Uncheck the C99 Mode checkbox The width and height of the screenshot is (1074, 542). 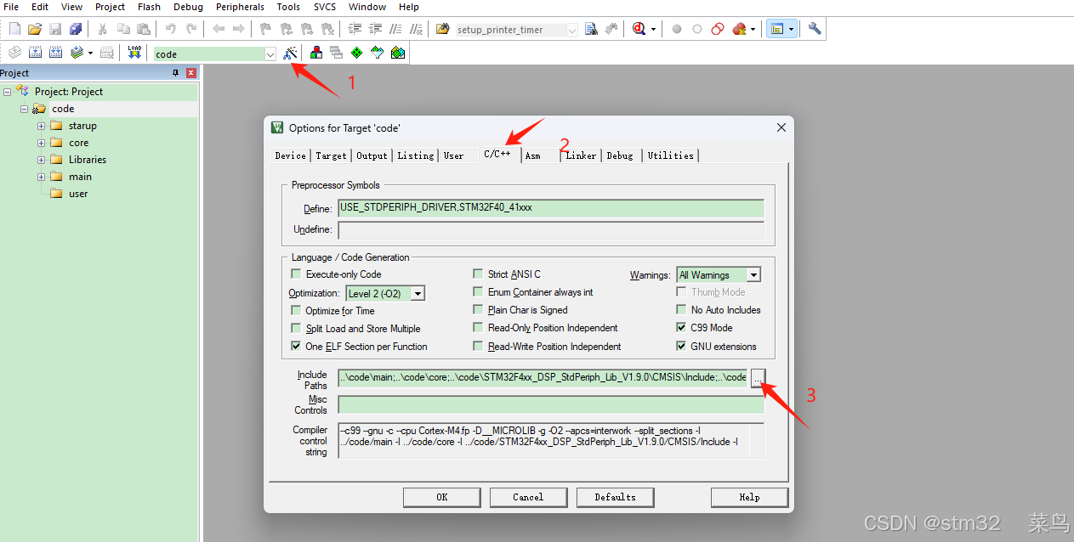[x=681, y=327]
